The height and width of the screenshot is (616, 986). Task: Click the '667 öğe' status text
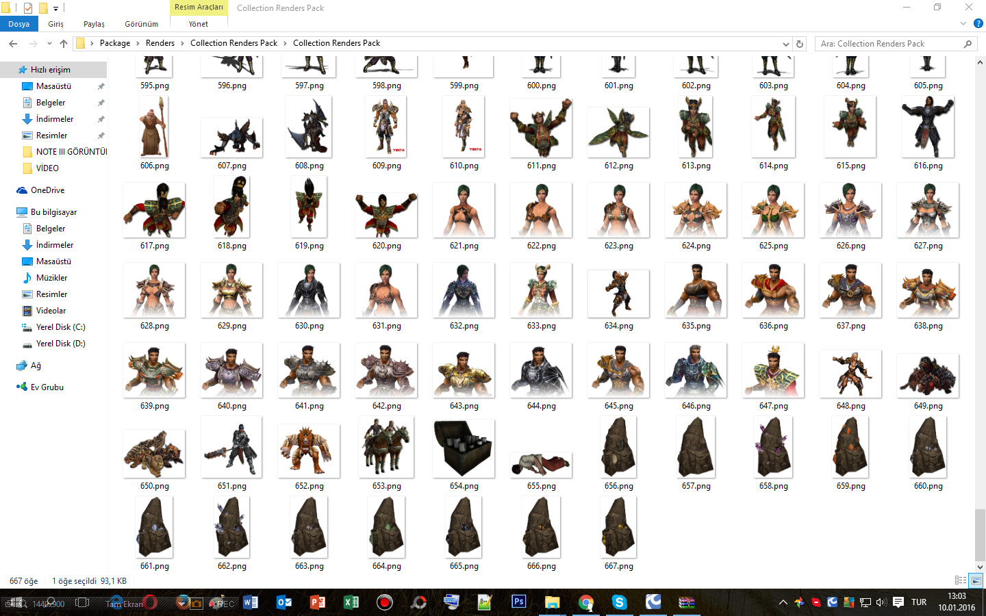point(24,581)
